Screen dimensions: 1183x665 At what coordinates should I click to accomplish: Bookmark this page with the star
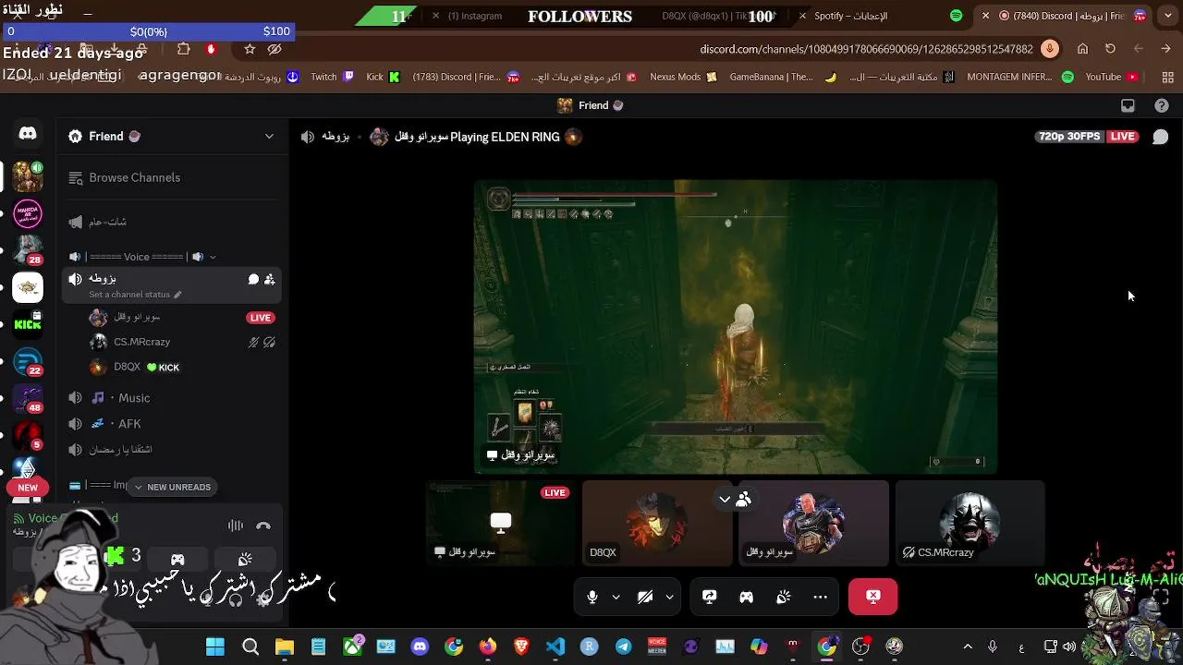coord(250,49)
